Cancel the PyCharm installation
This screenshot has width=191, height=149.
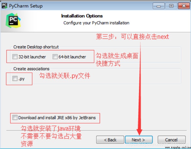[172, 140]
